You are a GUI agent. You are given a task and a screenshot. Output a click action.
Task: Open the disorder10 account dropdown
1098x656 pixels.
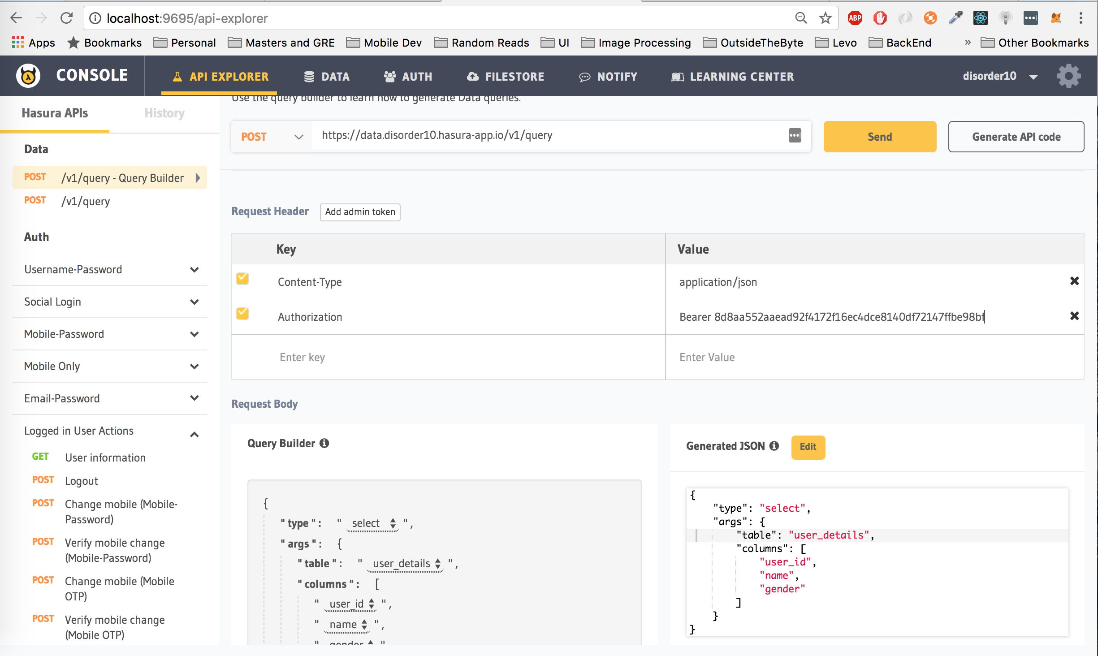1000,76
